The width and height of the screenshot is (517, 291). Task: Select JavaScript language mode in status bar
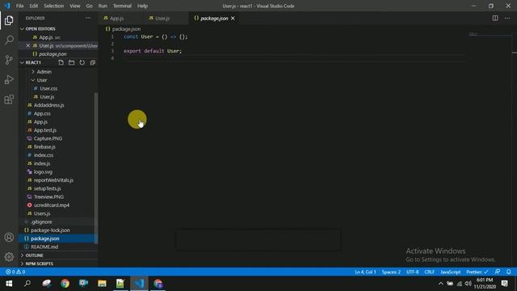point(450,272)
